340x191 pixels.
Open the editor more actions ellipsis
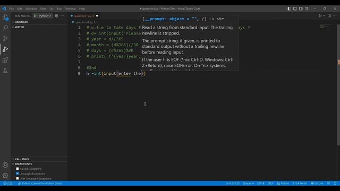coord(335,16)
